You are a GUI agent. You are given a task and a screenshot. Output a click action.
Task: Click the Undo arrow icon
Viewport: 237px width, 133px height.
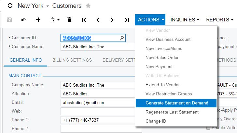click(x=24, y=20)
